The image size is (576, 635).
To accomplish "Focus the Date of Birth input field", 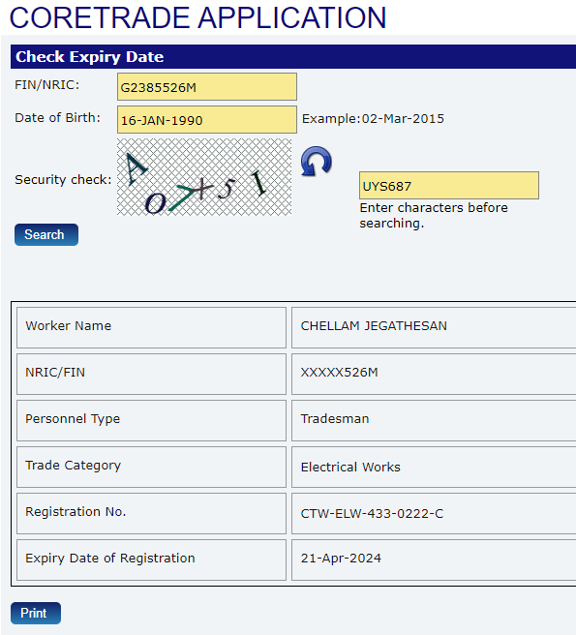I will click(x=207, y=119).
